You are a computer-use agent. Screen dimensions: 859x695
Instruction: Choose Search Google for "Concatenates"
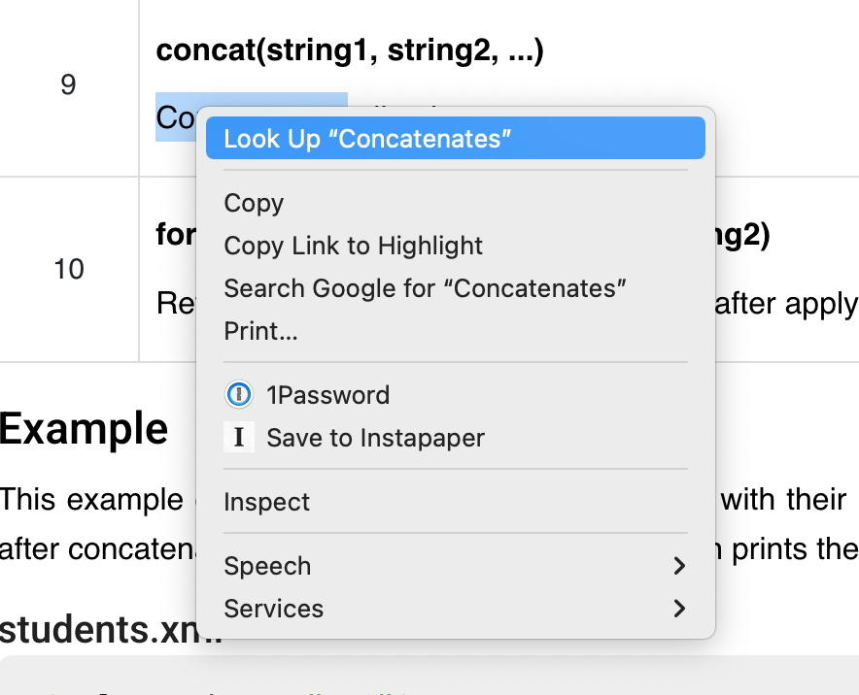[425, 288]
